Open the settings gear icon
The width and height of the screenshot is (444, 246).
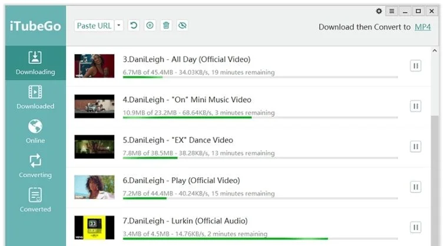(379, 11)
